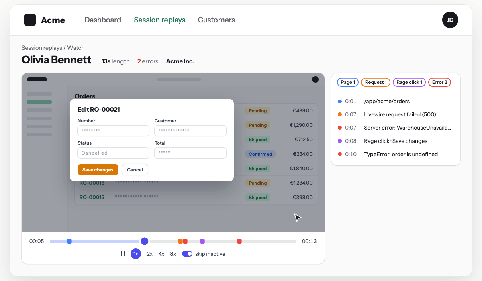Click the Acme Inc. company label
This screenshot has height=281, width=482.
click(x=180, y=61)
